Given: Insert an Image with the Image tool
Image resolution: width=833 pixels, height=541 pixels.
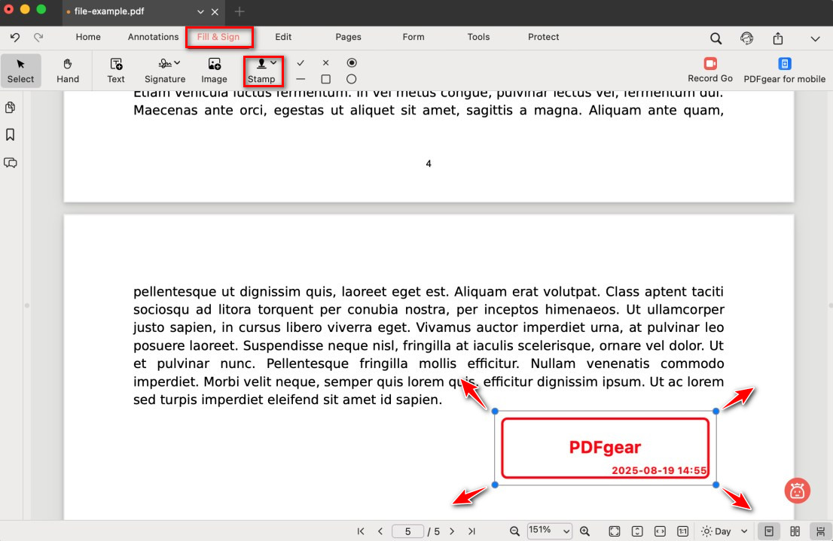Looking at the screenshot, I should click(x=214, y=70).
